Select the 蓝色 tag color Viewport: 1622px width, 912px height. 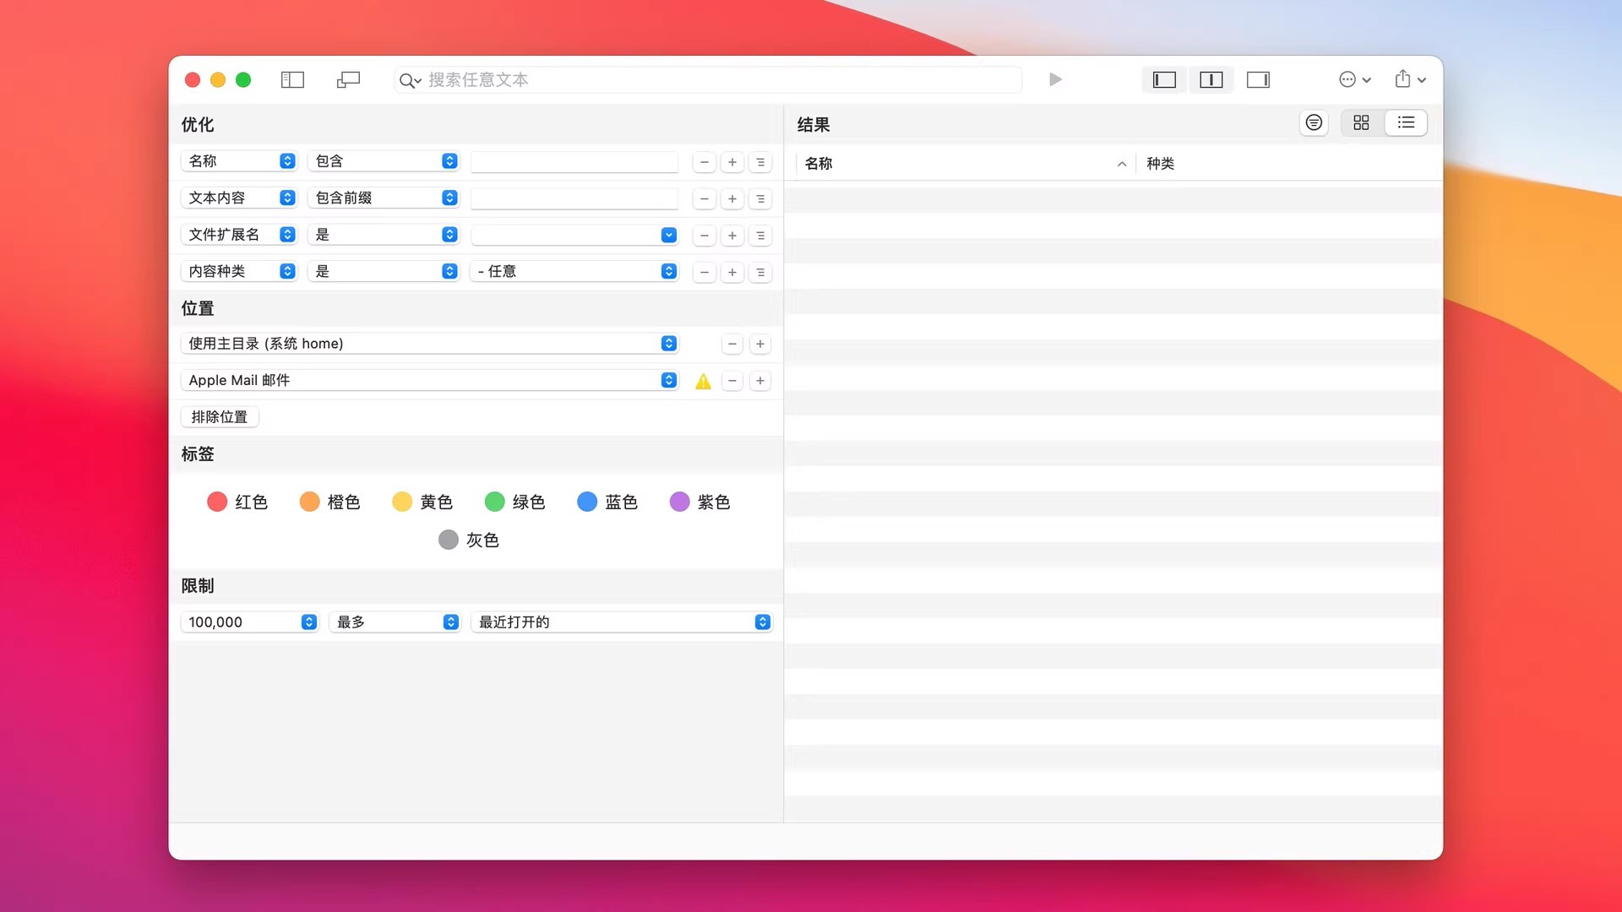point(587,502)
